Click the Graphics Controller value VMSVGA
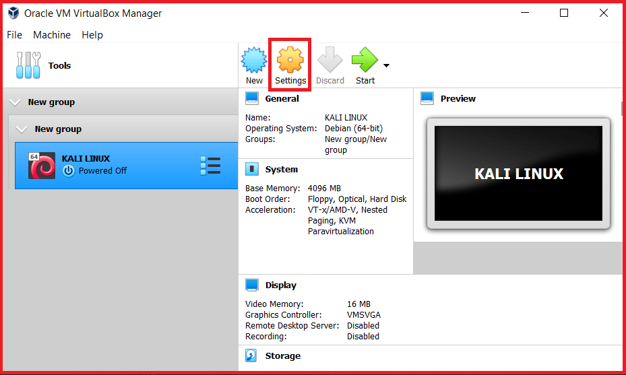Screen dimensions: 626x375 [364, 315]
